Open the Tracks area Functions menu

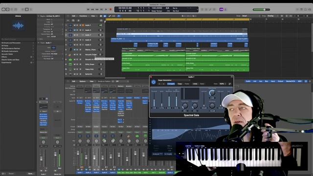pos(83,16)
